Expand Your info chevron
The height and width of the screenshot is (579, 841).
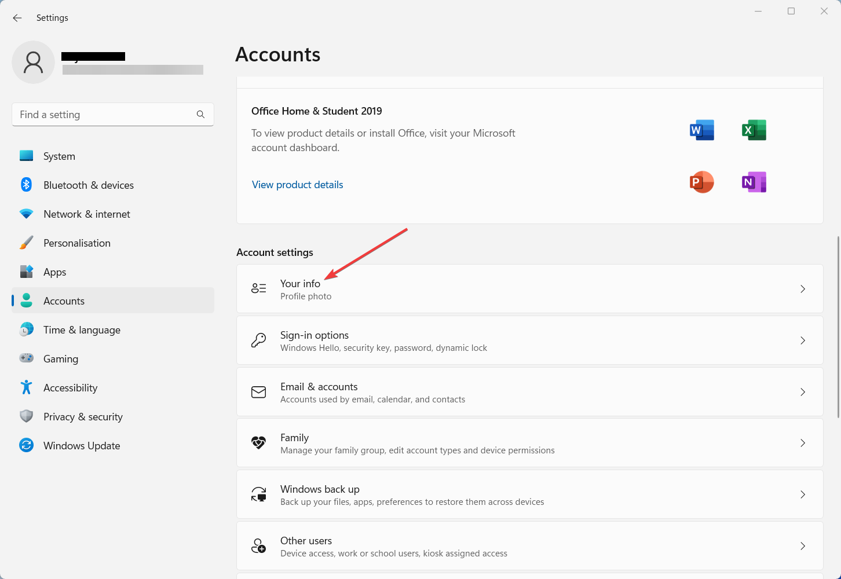[803, 289]
